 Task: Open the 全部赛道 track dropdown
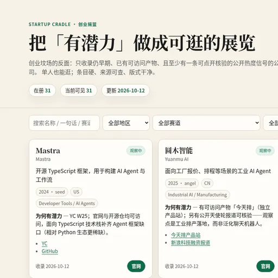click(206, 123)
